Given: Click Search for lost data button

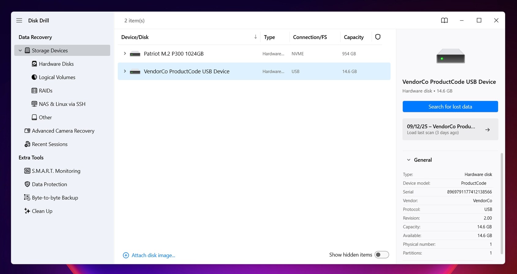Looking at the screenshot, I should point(450,107).
